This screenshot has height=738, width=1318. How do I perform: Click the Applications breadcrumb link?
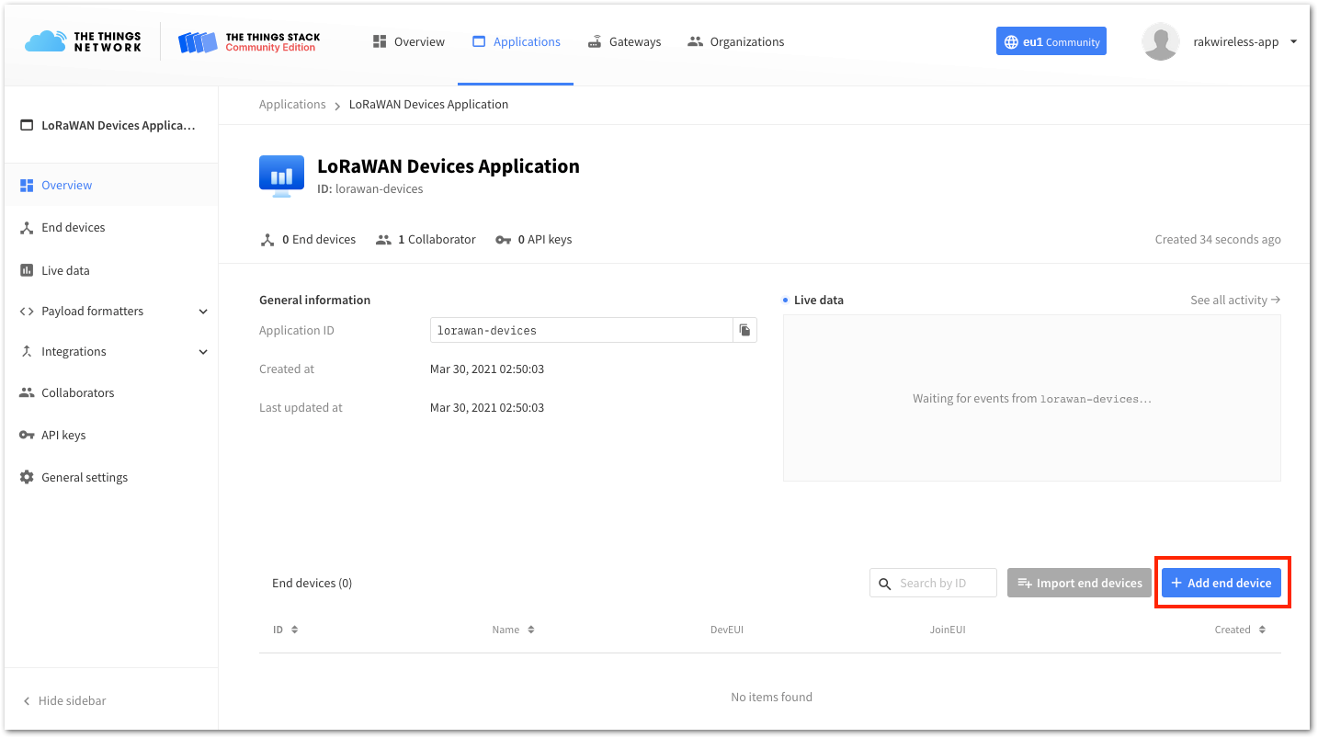point(292,104)
